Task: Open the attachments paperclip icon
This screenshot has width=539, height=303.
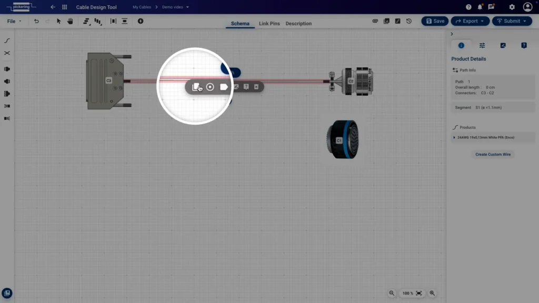Action: point(375,21)
